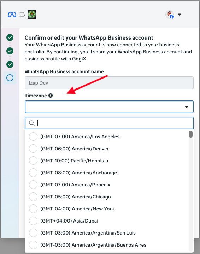Select America/Anchorage radio button
Viewport: 200px width, 254px height.
(33, 173)
